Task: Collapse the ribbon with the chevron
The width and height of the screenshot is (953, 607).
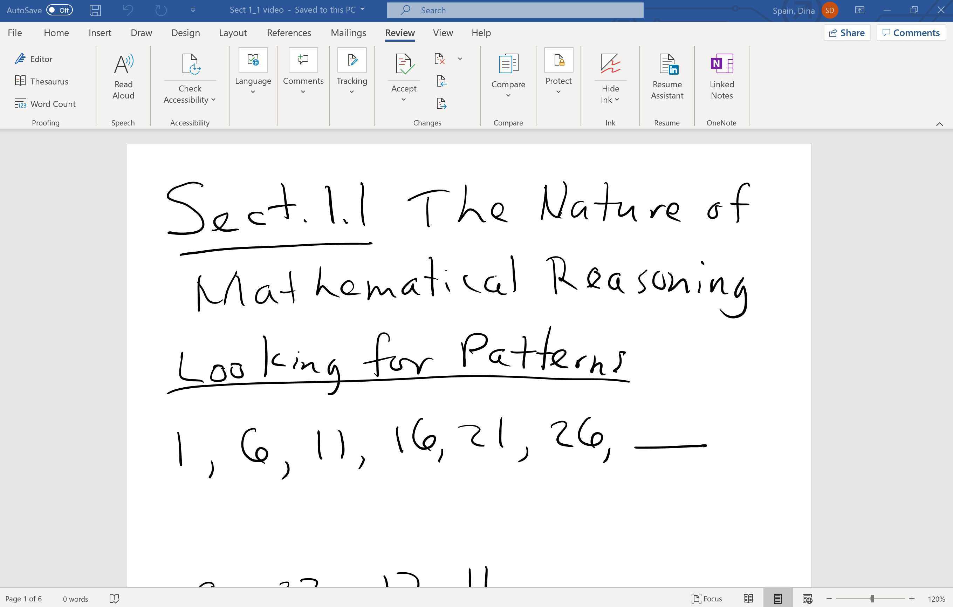Action: pos(940,124)
